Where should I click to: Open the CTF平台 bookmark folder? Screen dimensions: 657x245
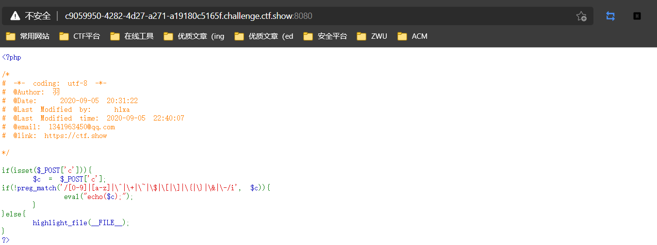click(x=80, y=36)
